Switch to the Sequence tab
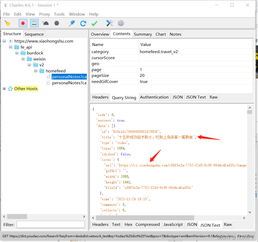The width and height of the screenshot is (258, 242). [x=34, y=34]
